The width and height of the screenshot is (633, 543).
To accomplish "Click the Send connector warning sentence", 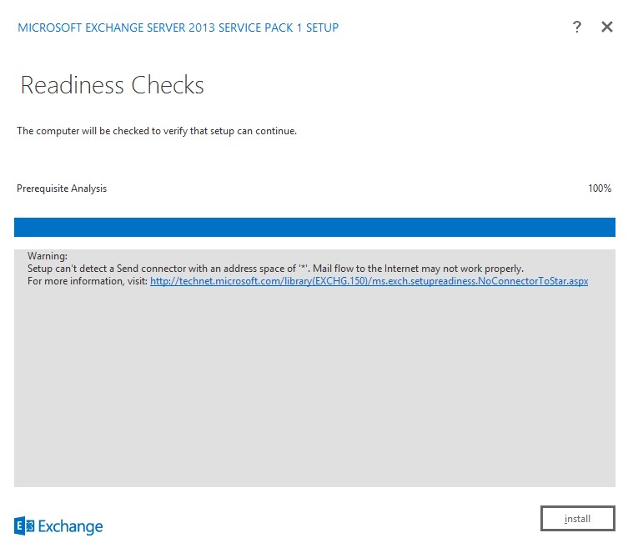I will [158, 269].
